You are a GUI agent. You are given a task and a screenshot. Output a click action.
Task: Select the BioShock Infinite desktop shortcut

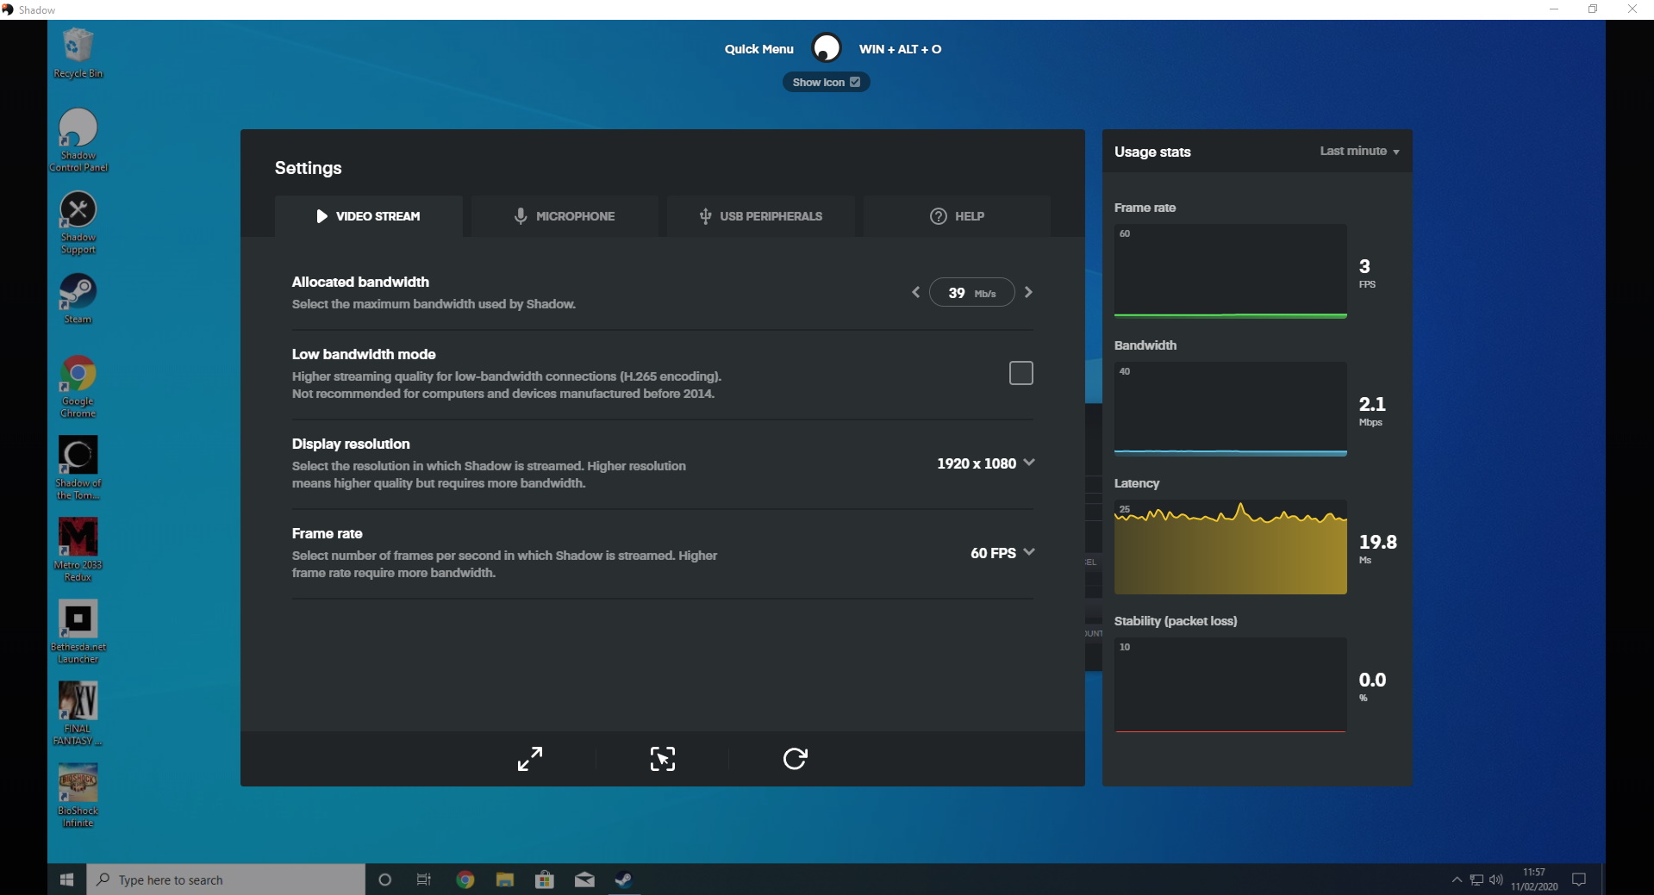coord(78,795)
